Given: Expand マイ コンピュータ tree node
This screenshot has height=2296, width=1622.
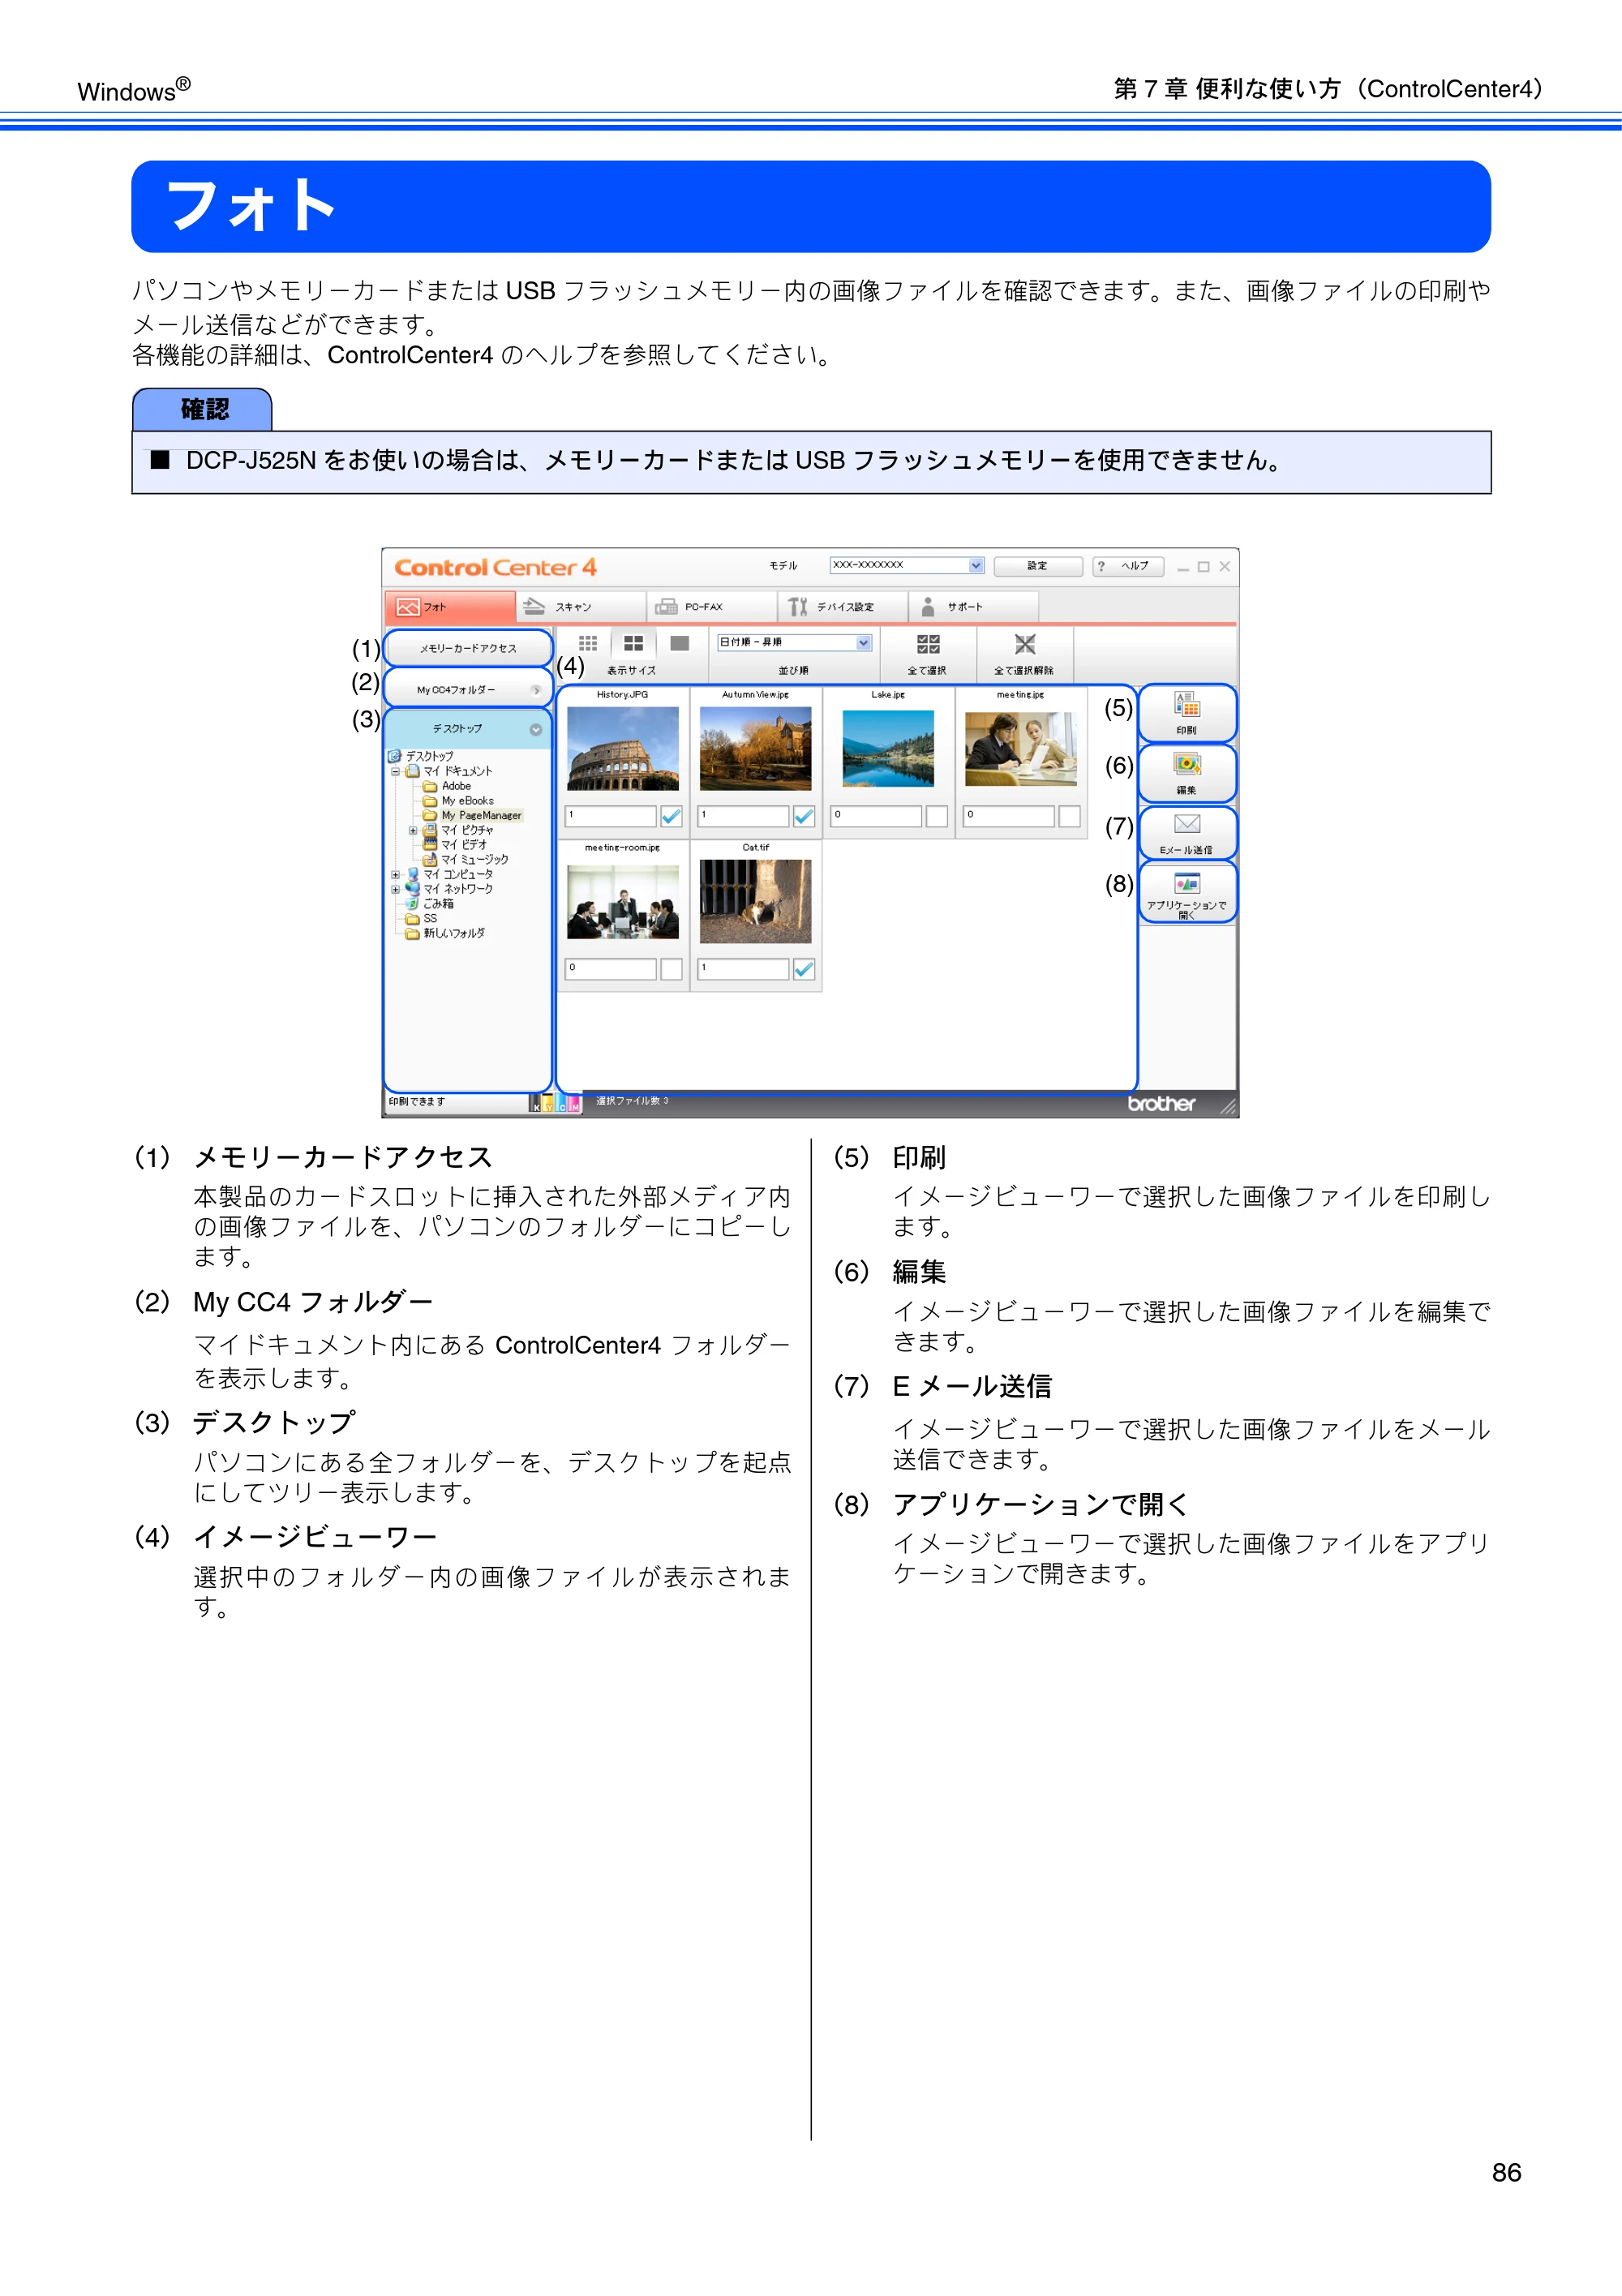Looking at the screenshot, I should [396, 874].
